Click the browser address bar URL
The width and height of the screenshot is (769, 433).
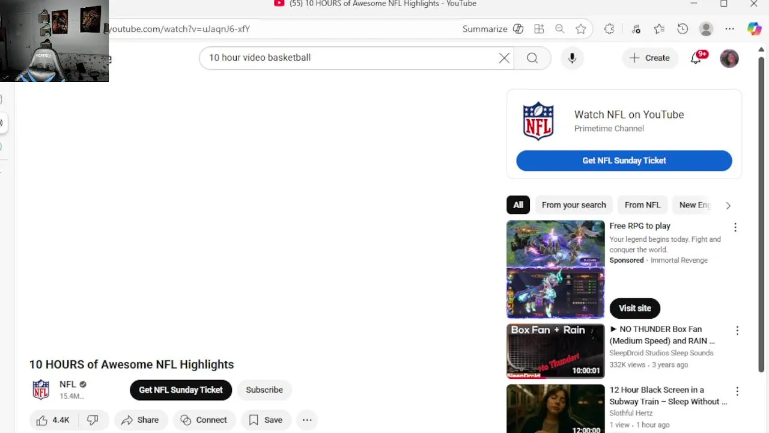[x=178, y=29]
